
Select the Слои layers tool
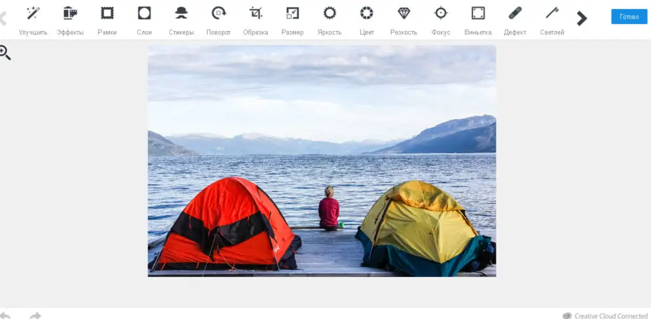(144, 18)
